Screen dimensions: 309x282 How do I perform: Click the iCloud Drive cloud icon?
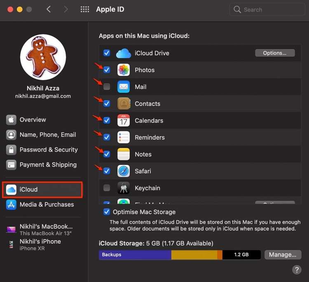pyautogui.click(x=124, y=53)
